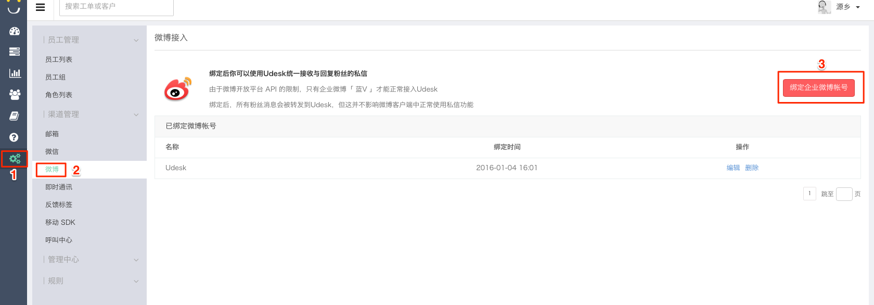Click the 编辑 link for Udesk
874x305 pixels.
[x=733, y=168]
